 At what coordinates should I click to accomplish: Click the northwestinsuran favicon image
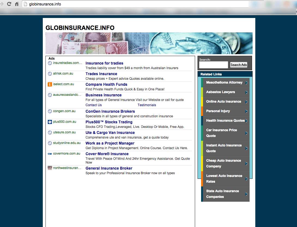50,168
